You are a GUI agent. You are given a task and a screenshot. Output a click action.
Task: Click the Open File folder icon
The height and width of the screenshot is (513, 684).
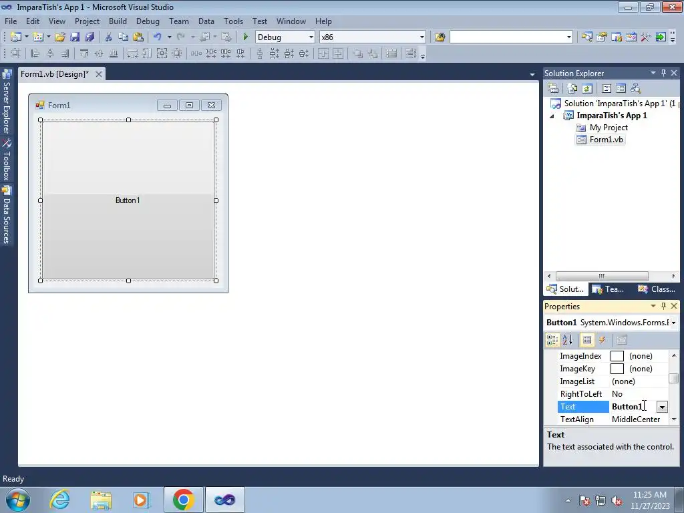point(59,37)
